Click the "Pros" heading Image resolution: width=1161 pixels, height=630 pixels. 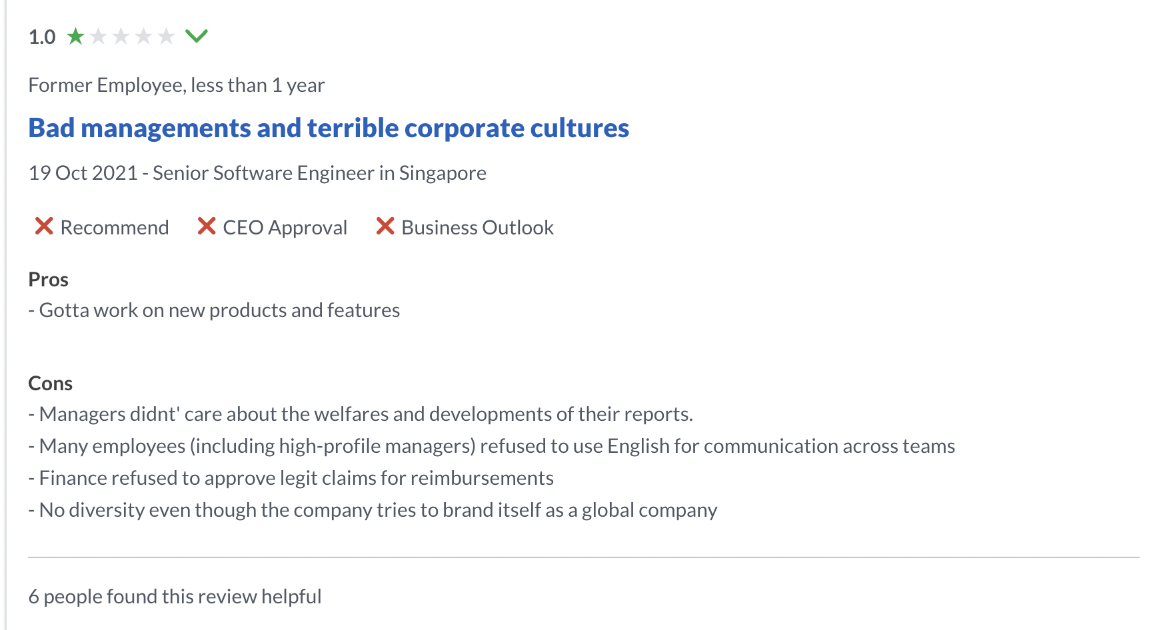[48, 280]
